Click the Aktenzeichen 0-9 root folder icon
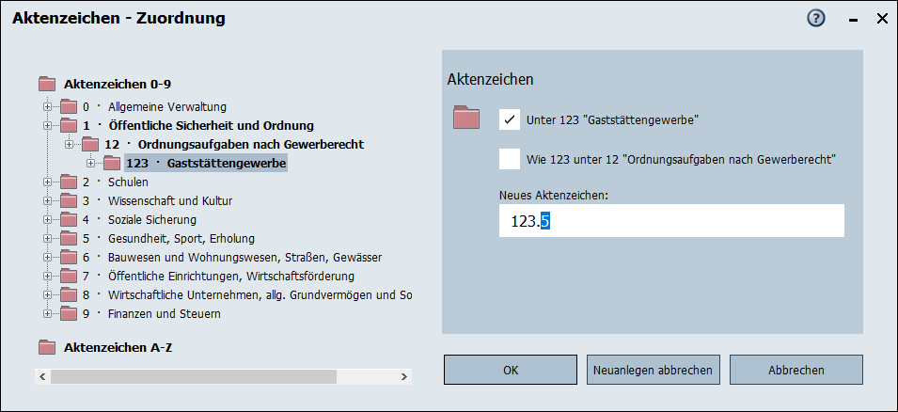 click(47, 84)
